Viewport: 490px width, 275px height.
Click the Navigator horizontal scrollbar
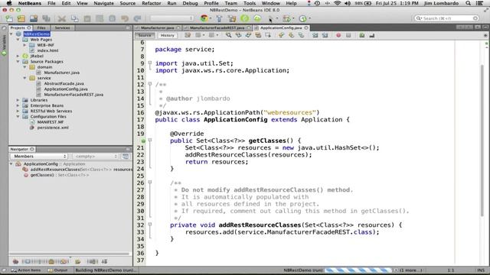click(70, 254)
